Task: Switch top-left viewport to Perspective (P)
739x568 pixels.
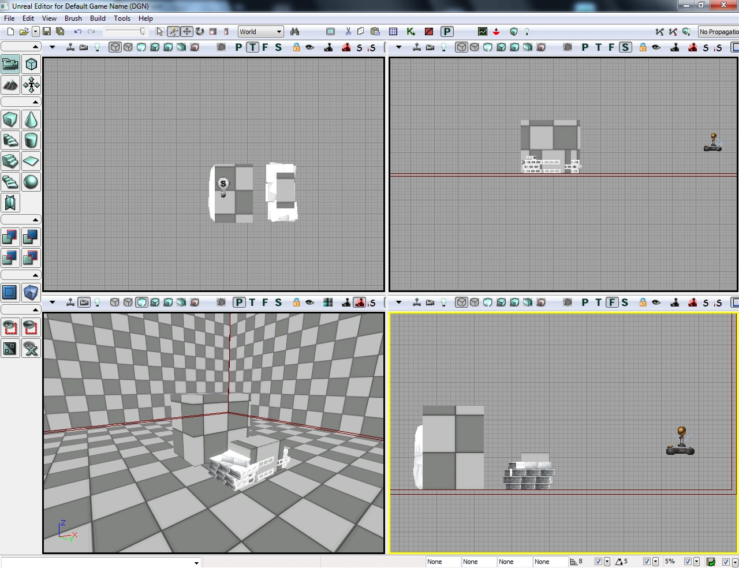Action: (x=239, y=47)
